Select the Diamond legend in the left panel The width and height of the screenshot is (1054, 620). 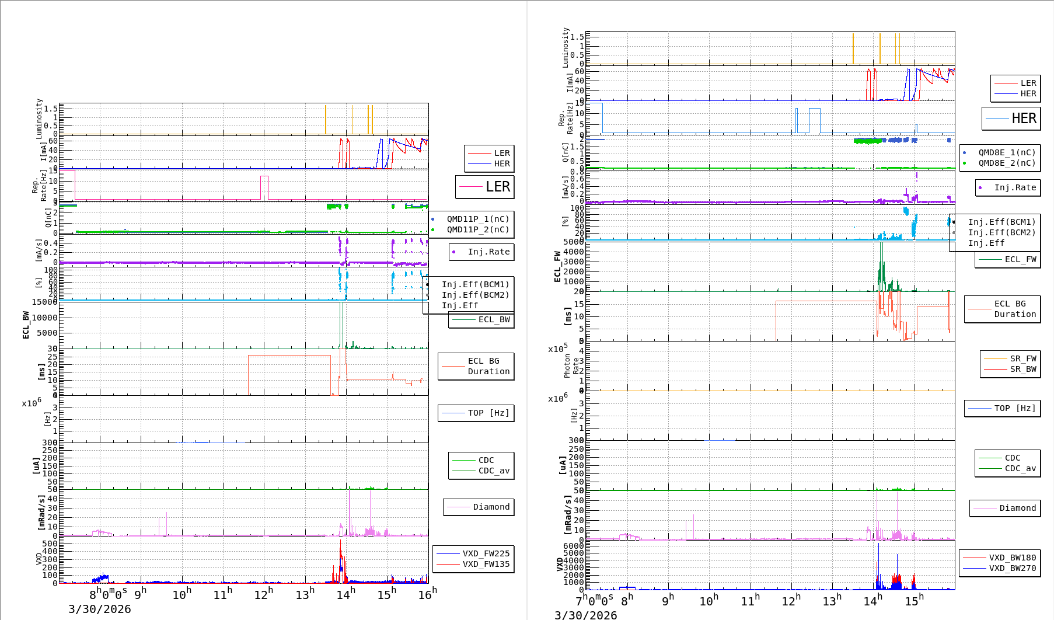point(491,507)
